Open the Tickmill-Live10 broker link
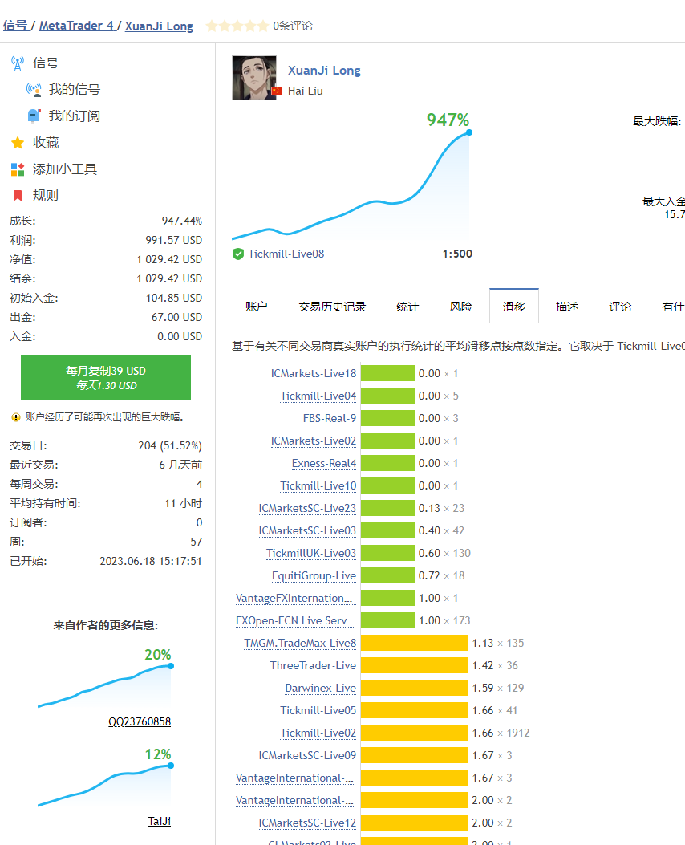685x845 pixels. click(318, 486)
